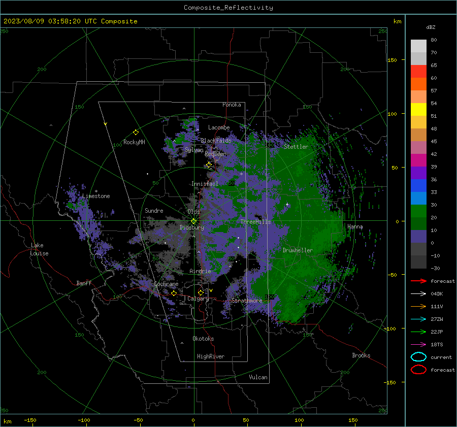Pick the yellow 54 dBZ color swatch
Image resolution: width=457 pixels, height=427 pixels.
[418, 109]
